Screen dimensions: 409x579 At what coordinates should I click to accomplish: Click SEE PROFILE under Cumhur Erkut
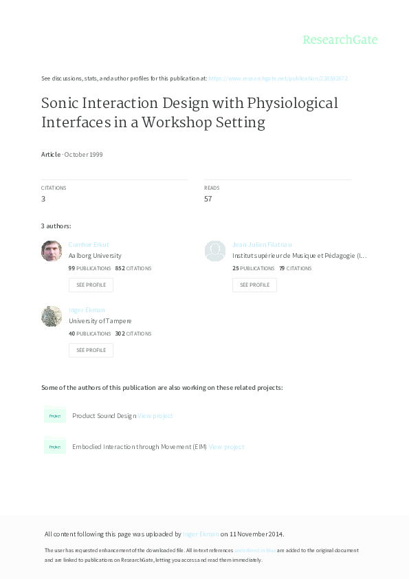click(91, 285)
